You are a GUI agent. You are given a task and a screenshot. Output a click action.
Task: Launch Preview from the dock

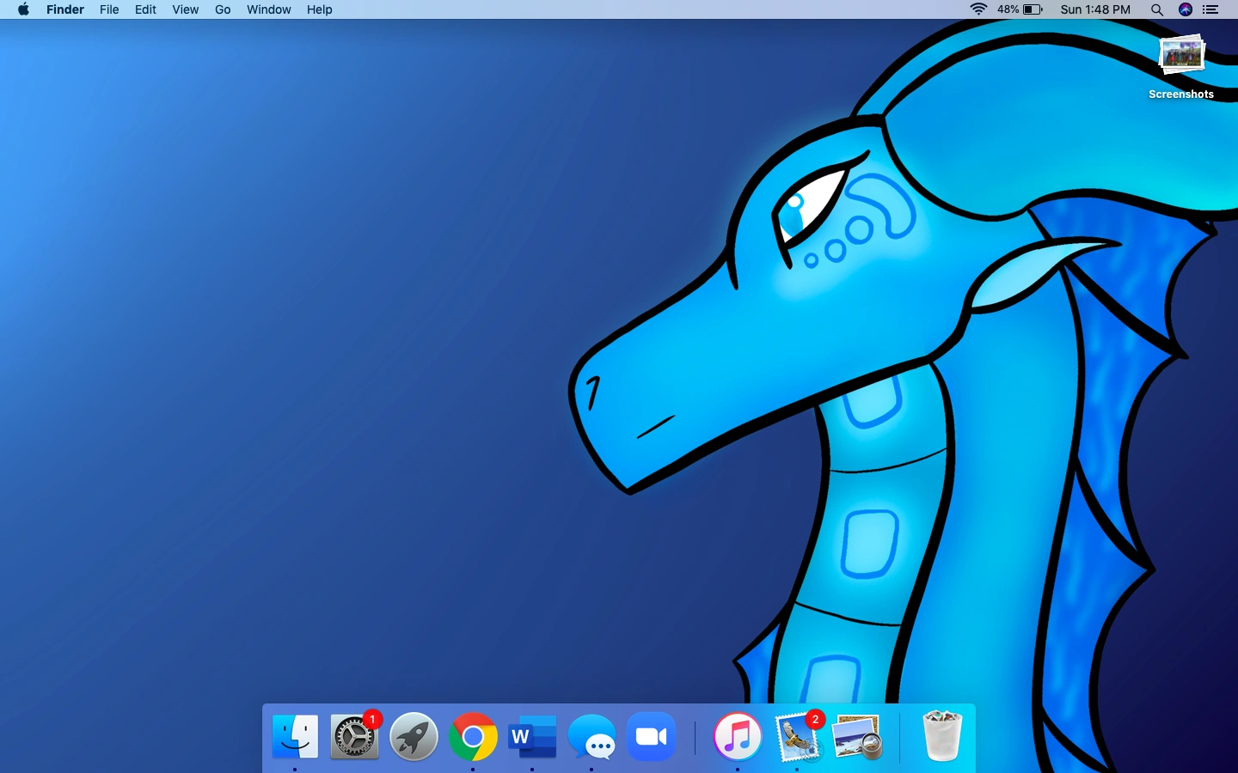tap(857, 737)
